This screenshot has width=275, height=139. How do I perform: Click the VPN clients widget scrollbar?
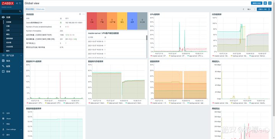coord(147,38)
